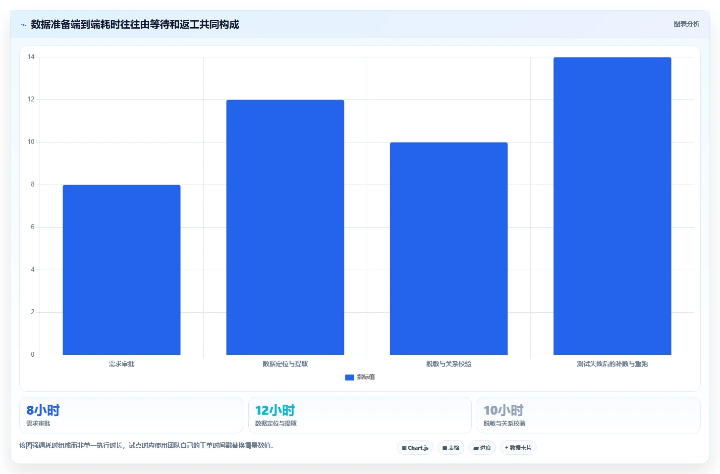Select the 测试失败后的补数与重跑 bar in chart
Viewport: 720px width, 474px height.
(x=612, y=206)
